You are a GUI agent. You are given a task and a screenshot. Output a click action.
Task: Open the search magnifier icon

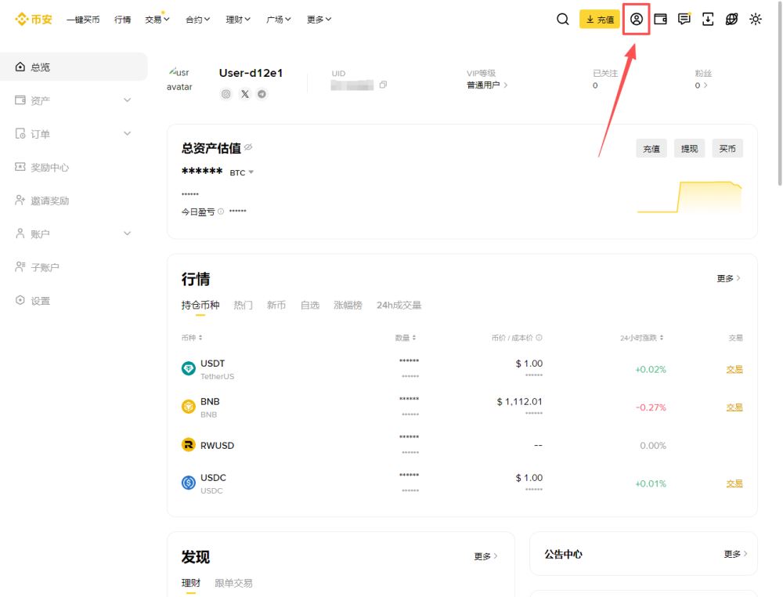click(x=563, y=19)
